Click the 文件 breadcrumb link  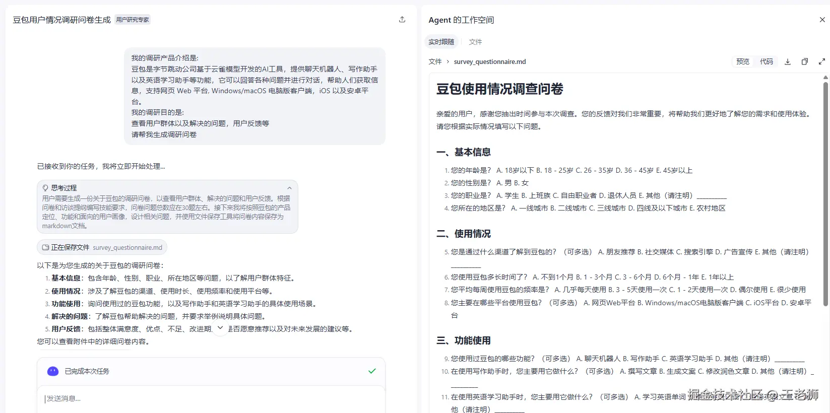pyautogui.click(x=435, y=61)
